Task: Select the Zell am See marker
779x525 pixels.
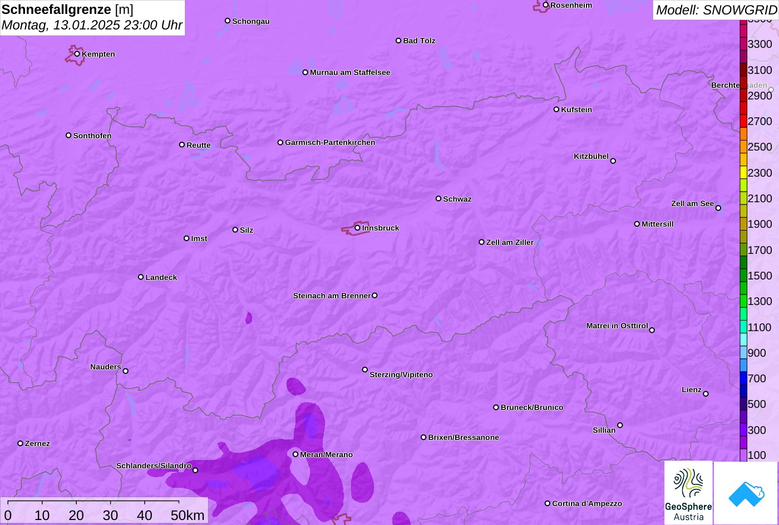Action: pos(718,208)
